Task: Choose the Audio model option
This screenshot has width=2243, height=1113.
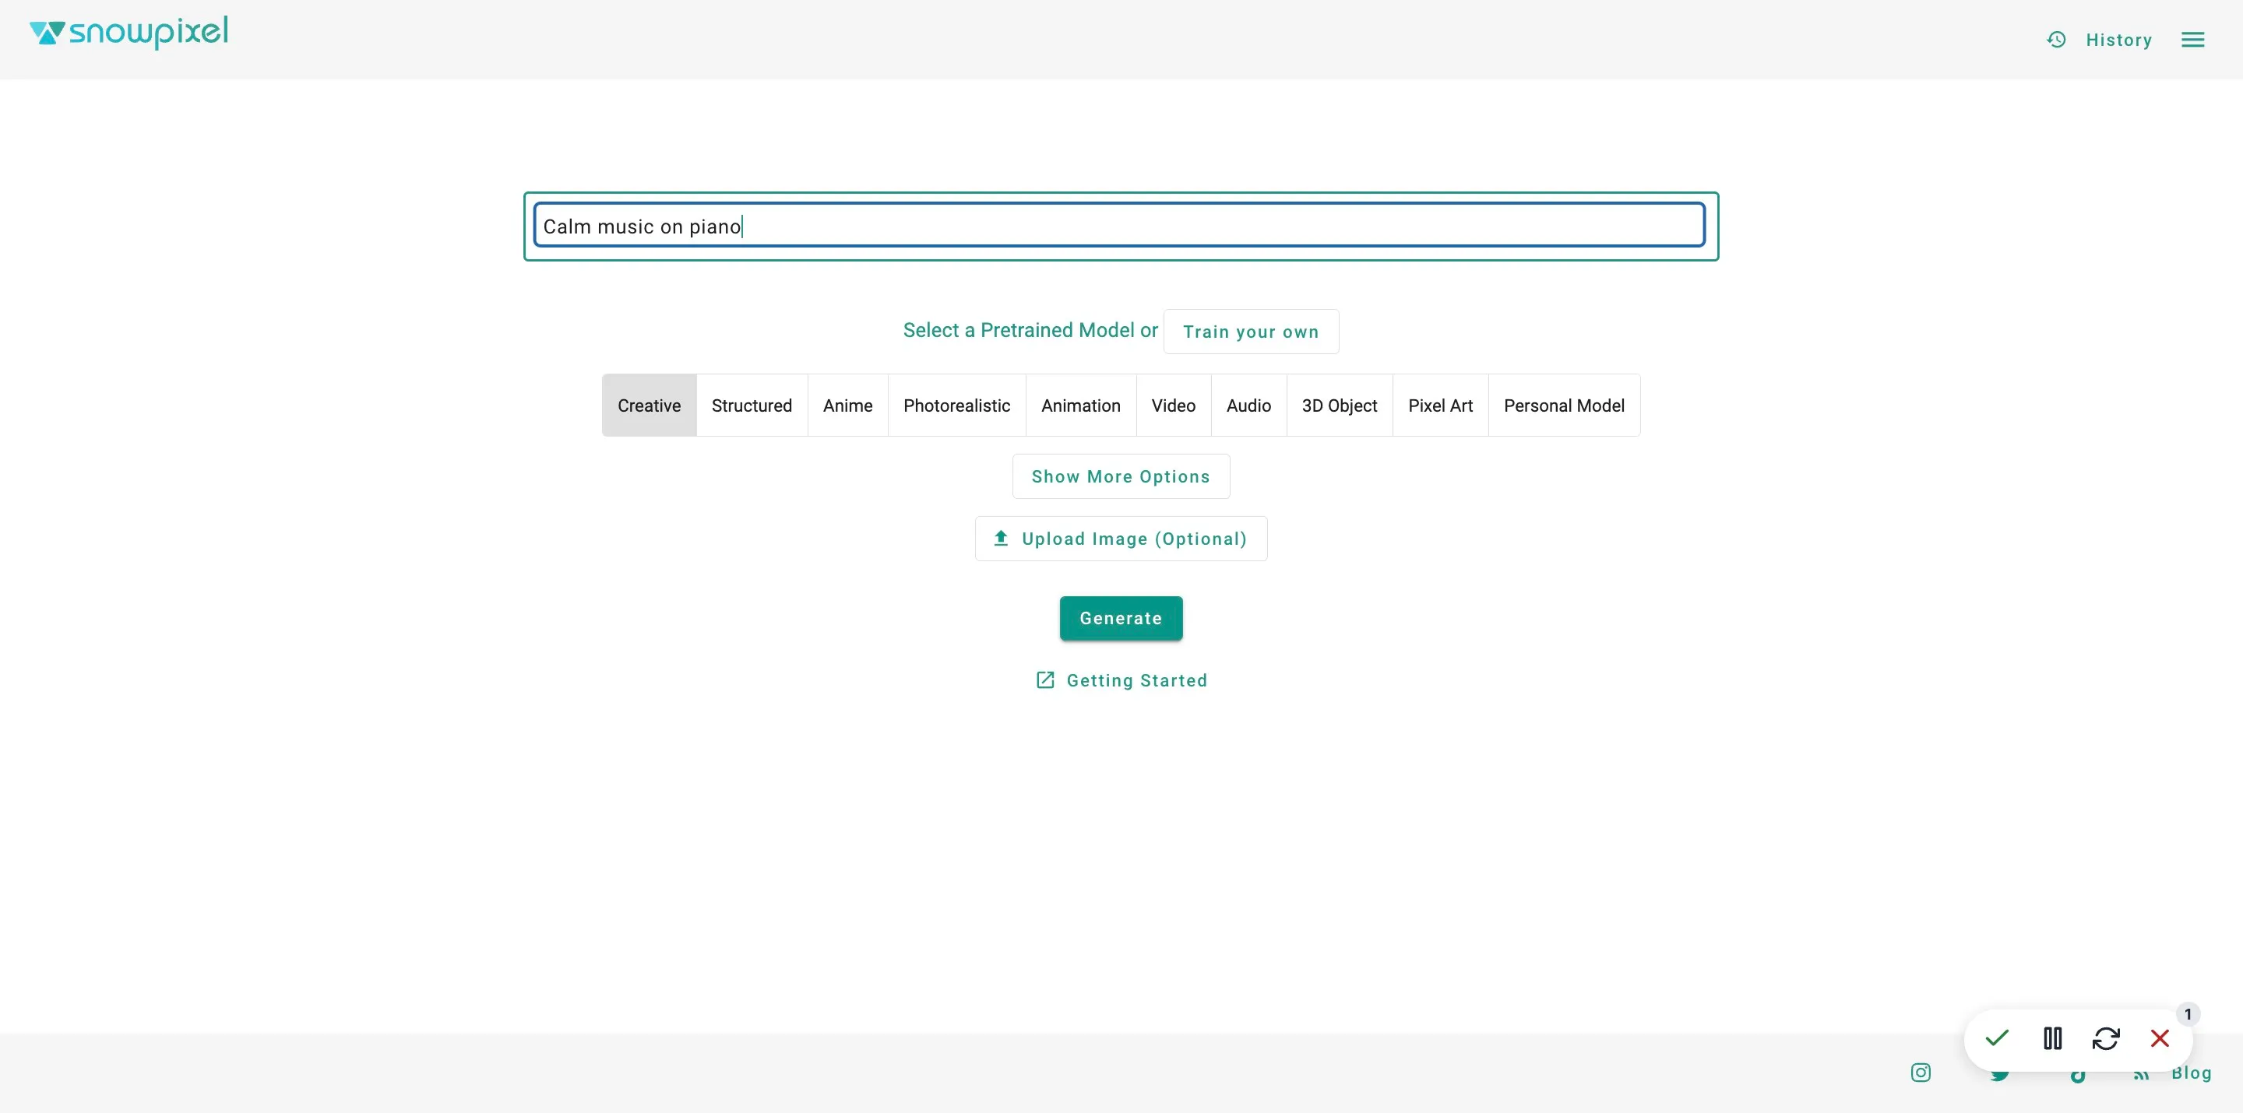Action: point(1248,406)
